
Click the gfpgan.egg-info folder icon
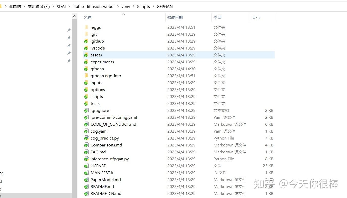(86, 76)
